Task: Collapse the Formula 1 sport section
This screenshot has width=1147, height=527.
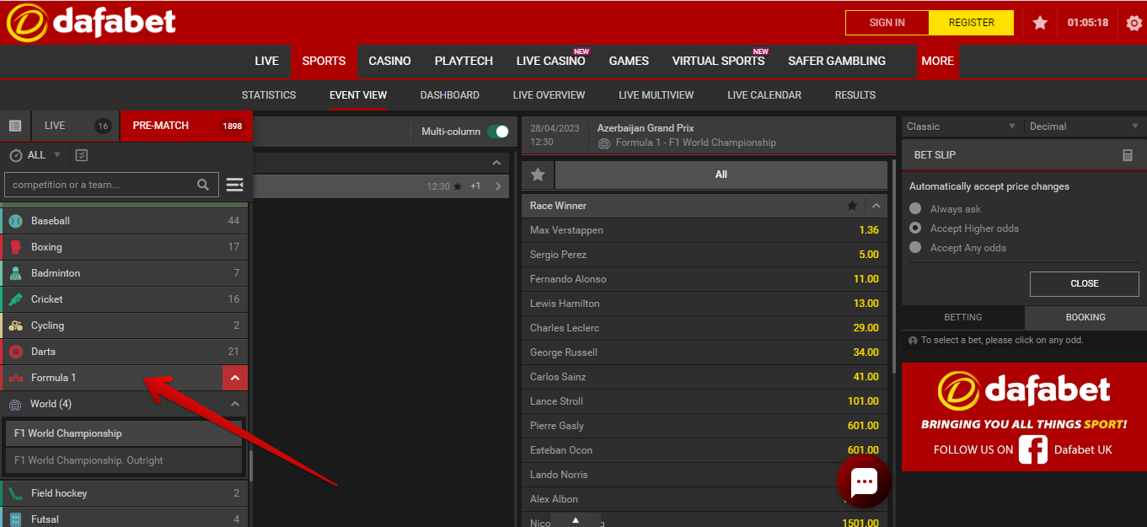Action: (235, 378)
